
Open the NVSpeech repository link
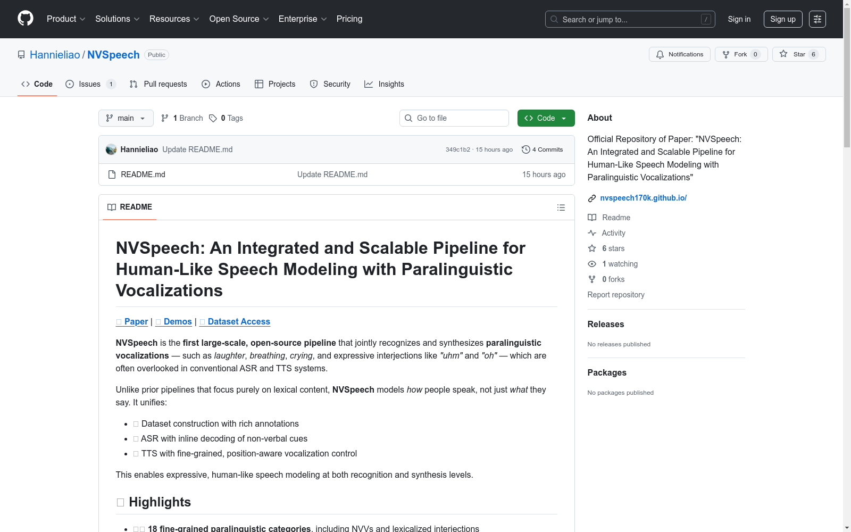coord(113,55)
